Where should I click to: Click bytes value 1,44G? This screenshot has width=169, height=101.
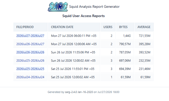pyautogui.click(x=127, y=36)
